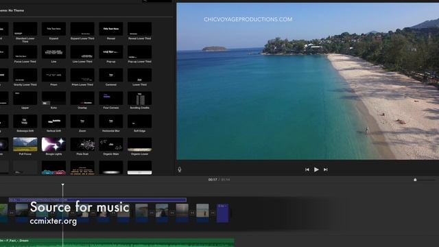
Task: Select the last beach clip in timeline
Action: [x=202, y=213]
